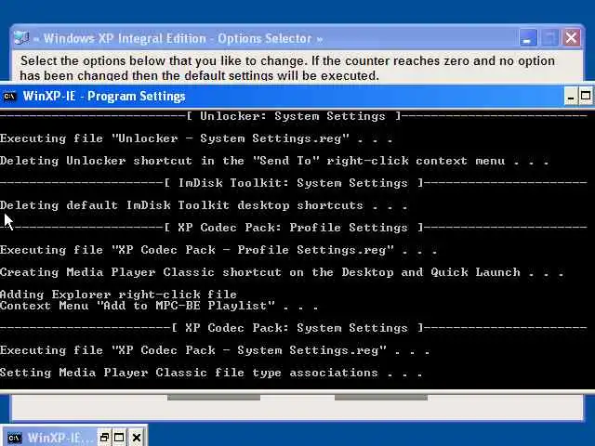Close the minimized WinXP-IE window at bottom
595x446 pixels.
pyautogui.click(x=137, y=438)
